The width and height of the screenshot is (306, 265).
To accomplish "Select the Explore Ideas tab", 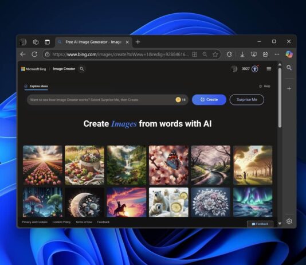I will click(36, 86).
